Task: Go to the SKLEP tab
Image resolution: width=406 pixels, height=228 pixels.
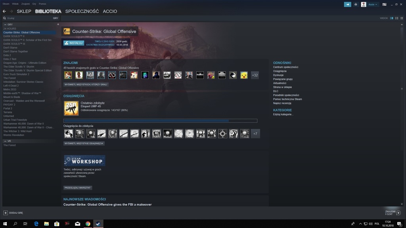Action: [x=24, y=11]
